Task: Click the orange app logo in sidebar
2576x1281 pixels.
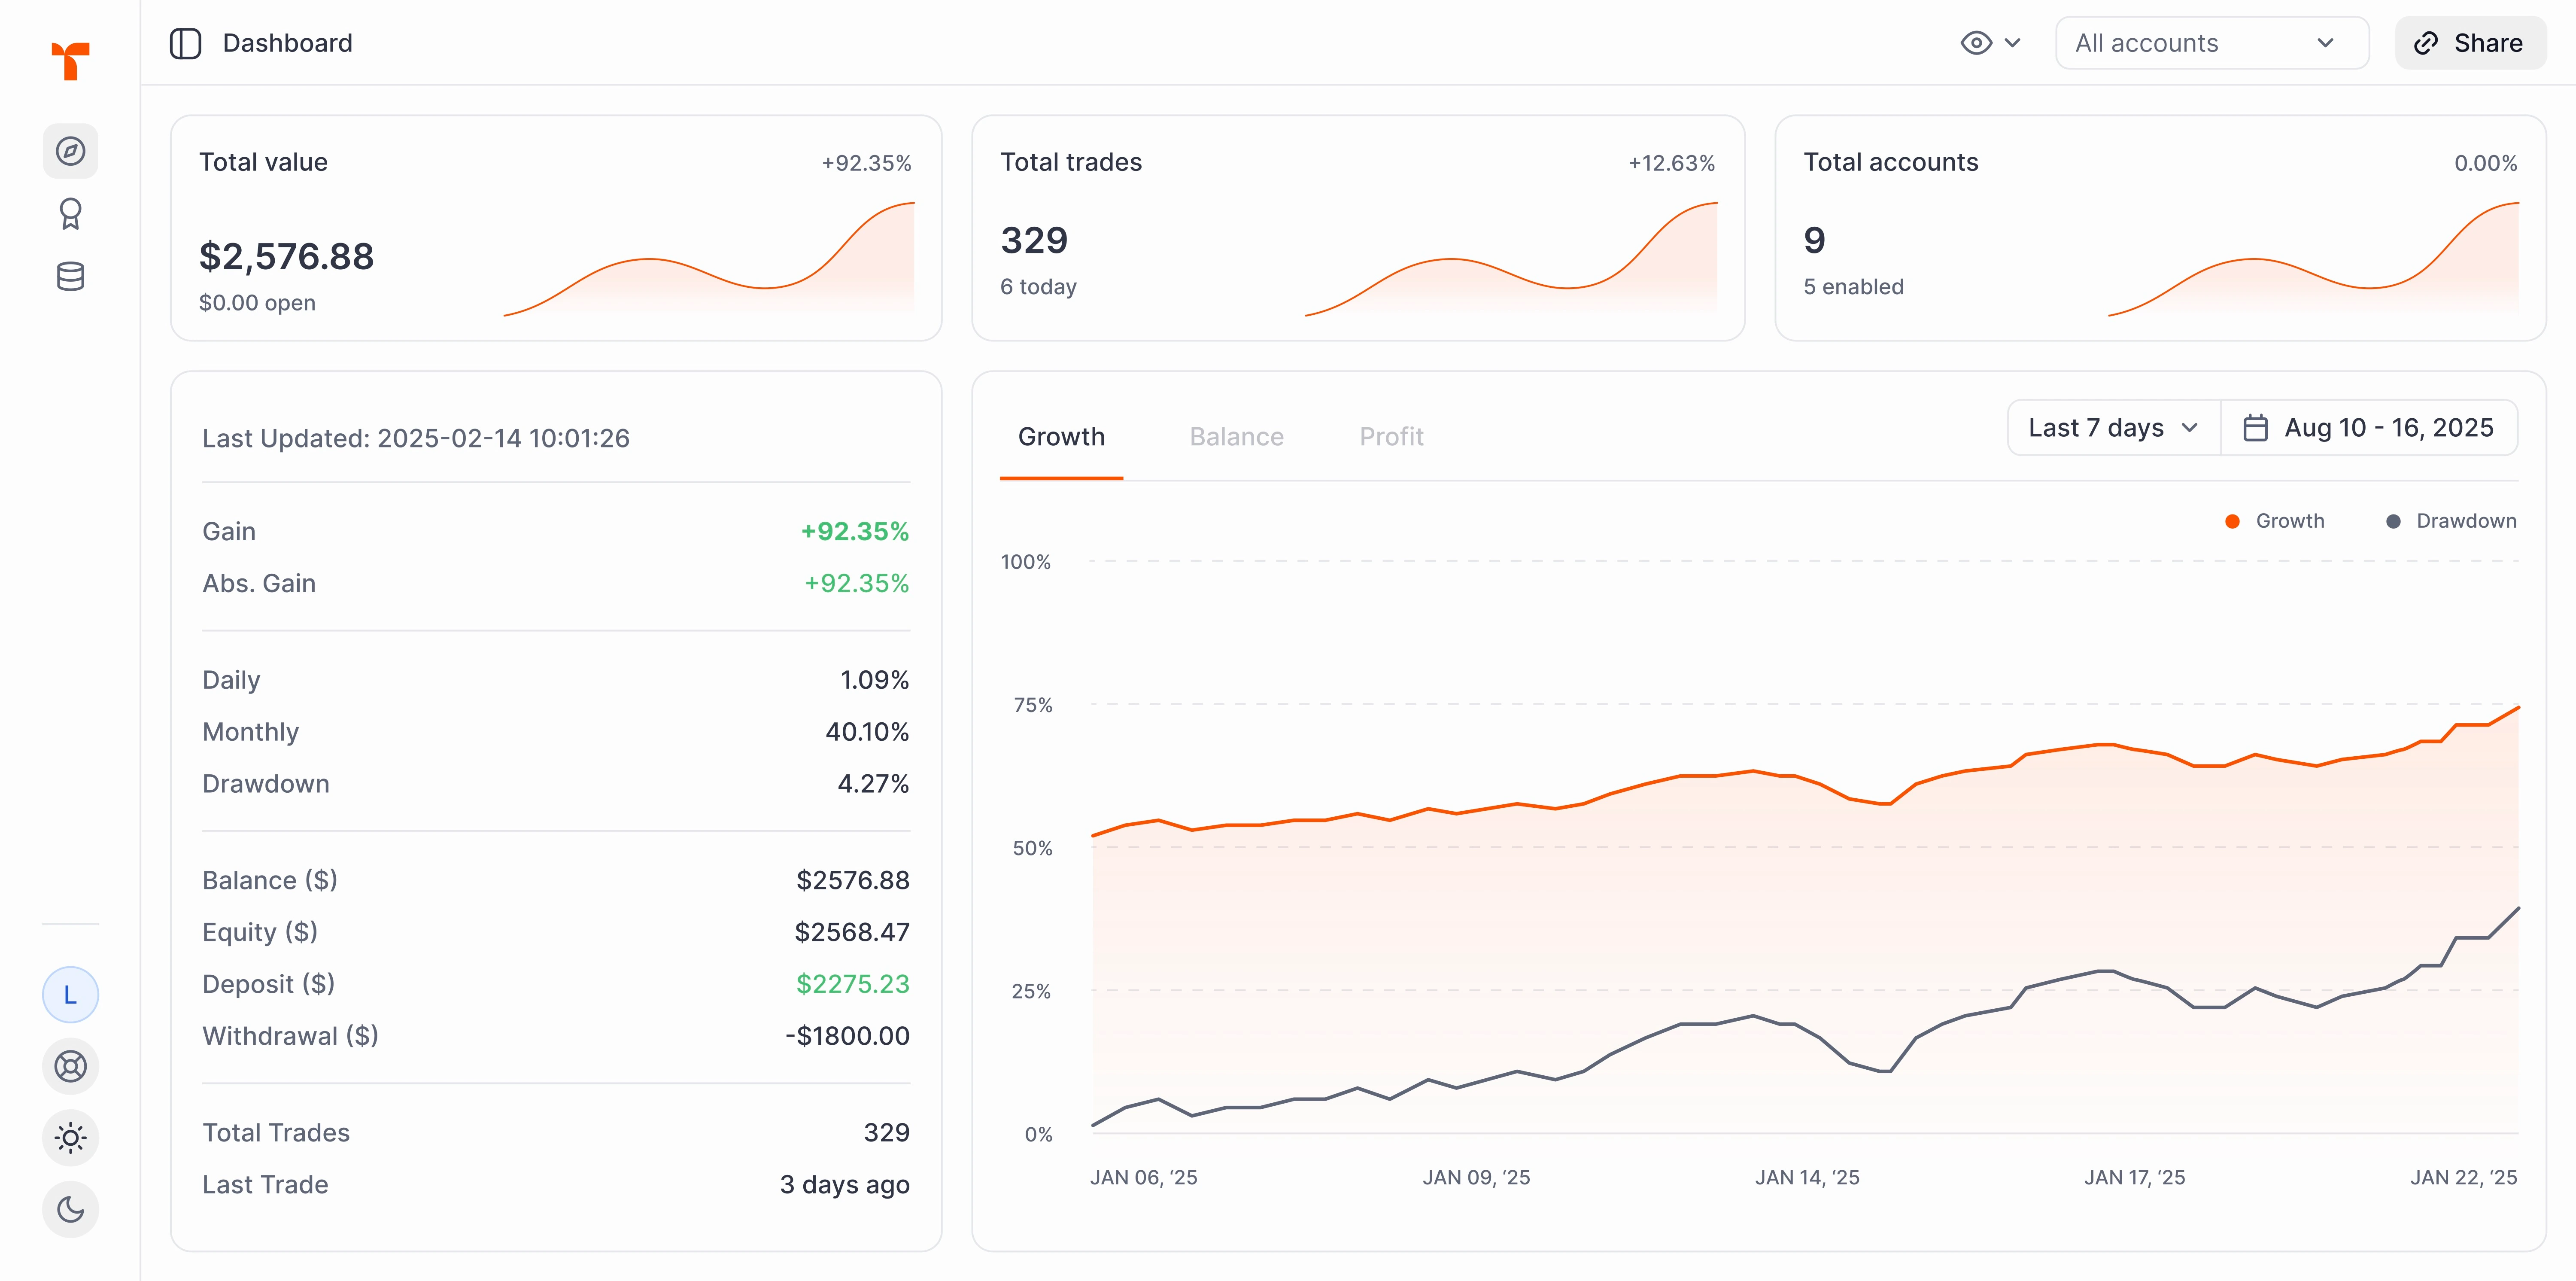Action: [70, 60]
